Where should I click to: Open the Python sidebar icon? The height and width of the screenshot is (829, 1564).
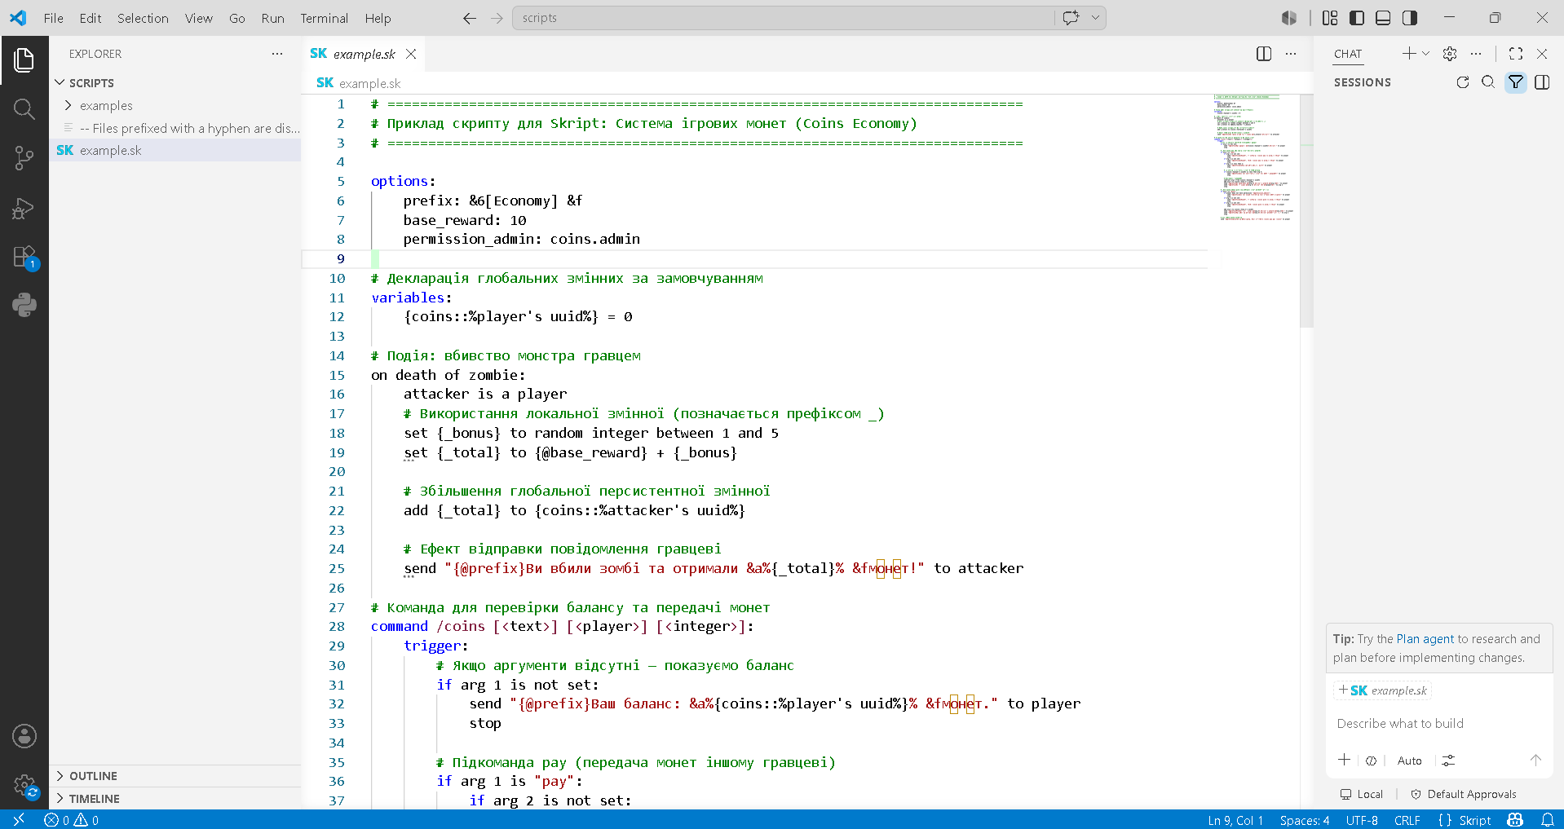[24, 305]
